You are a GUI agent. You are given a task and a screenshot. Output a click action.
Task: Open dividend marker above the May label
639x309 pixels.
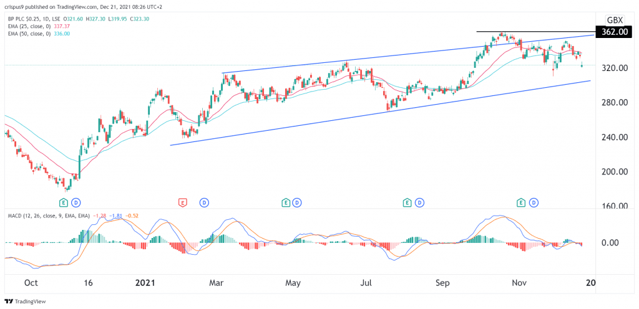tap(297, 202)
